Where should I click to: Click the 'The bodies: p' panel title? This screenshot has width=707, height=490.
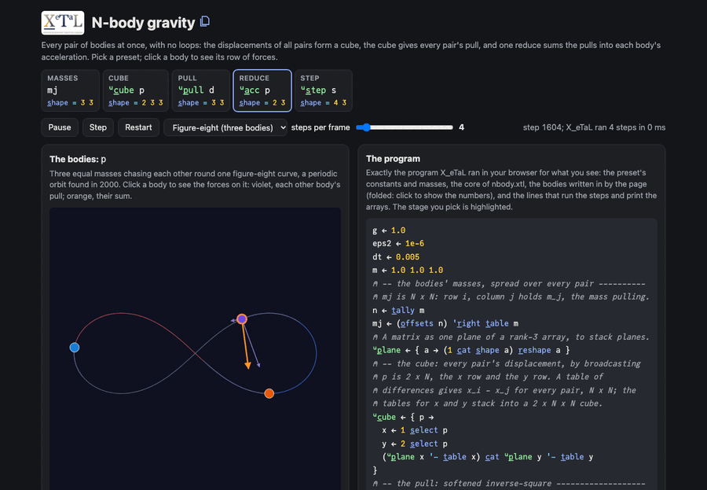[78, 159]
